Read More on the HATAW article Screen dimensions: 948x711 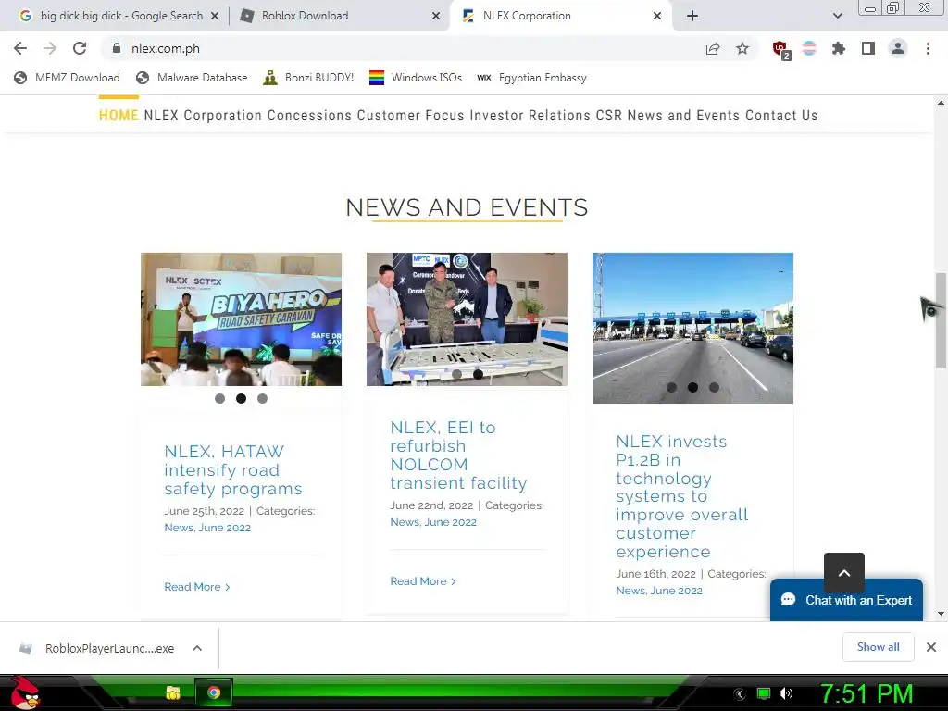[x=197, y=587]
